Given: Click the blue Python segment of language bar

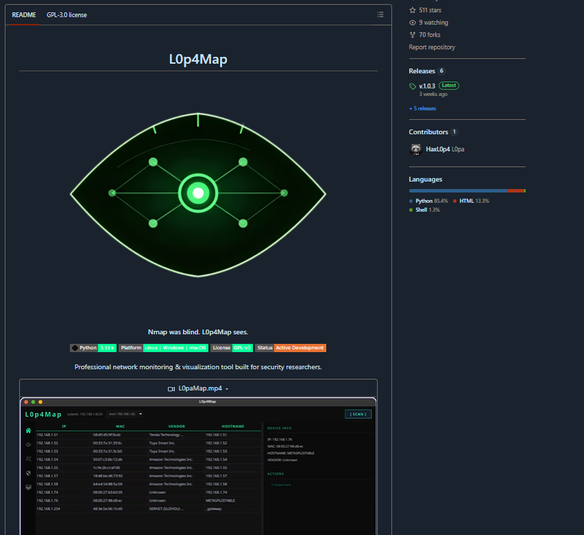Looking at the screenshot, I should click(458, 191).
